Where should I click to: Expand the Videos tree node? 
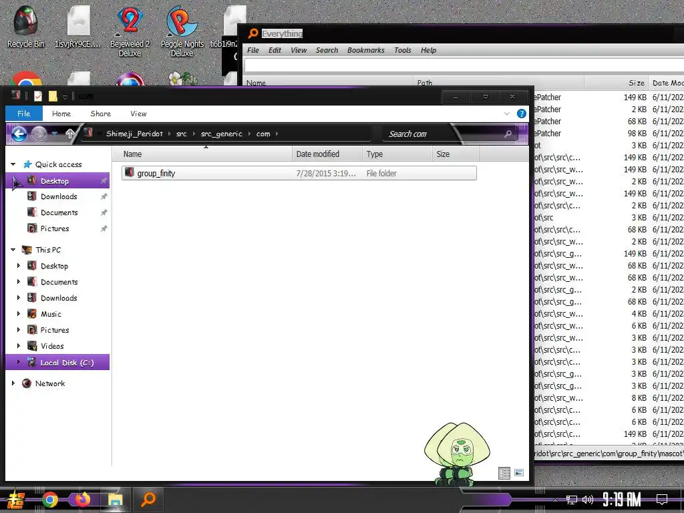[x=19, y=346]
